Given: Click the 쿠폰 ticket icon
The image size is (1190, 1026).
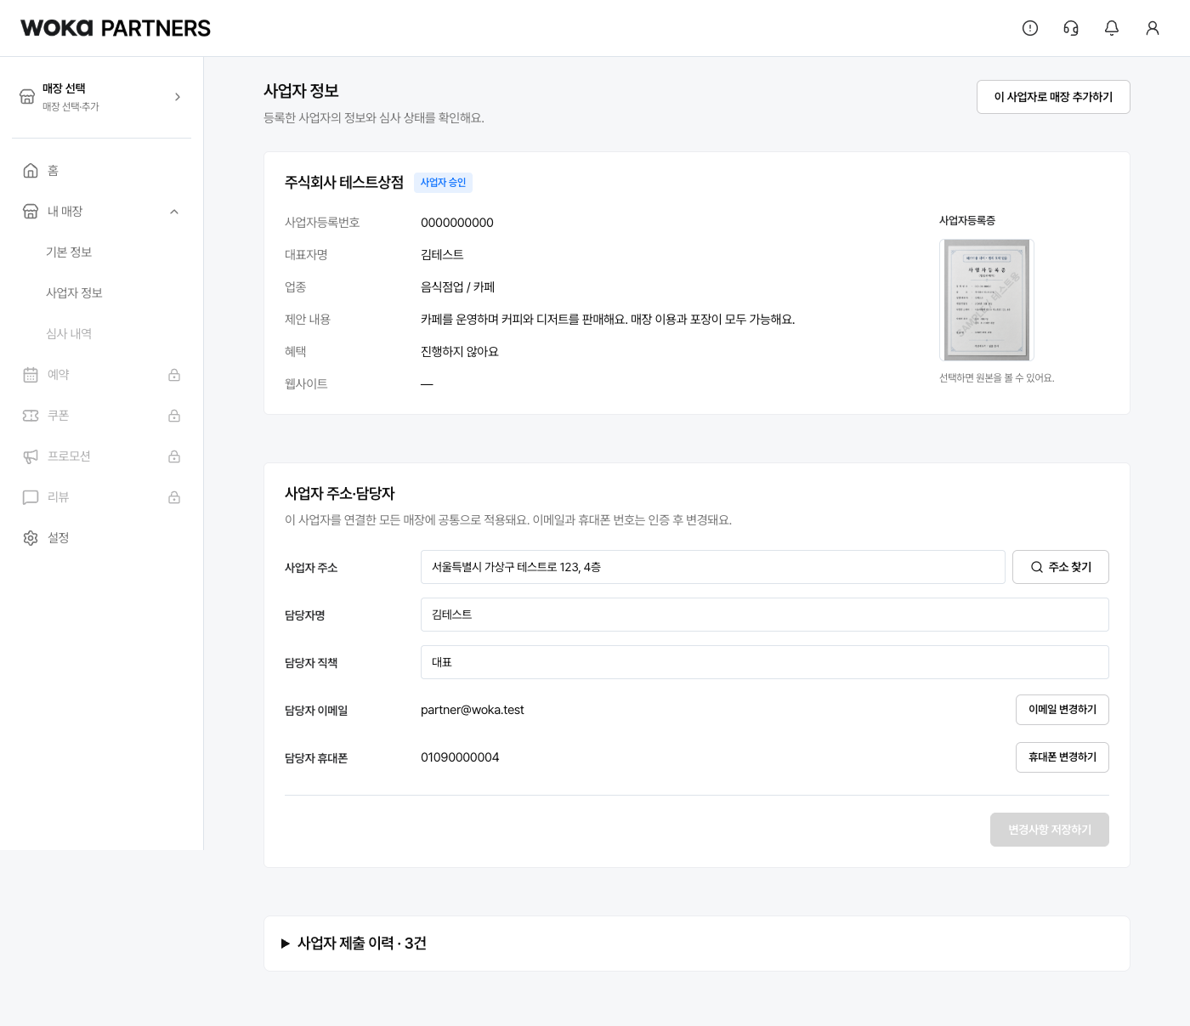Looking at the screenshot, I should click(31, 416).
